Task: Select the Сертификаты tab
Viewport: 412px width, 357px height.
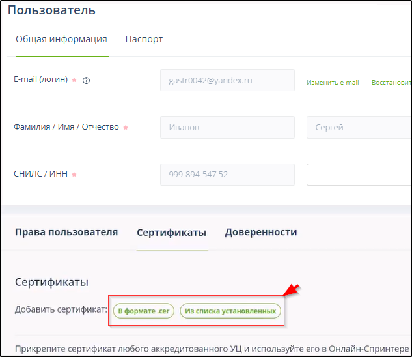Action: [171, 233]
